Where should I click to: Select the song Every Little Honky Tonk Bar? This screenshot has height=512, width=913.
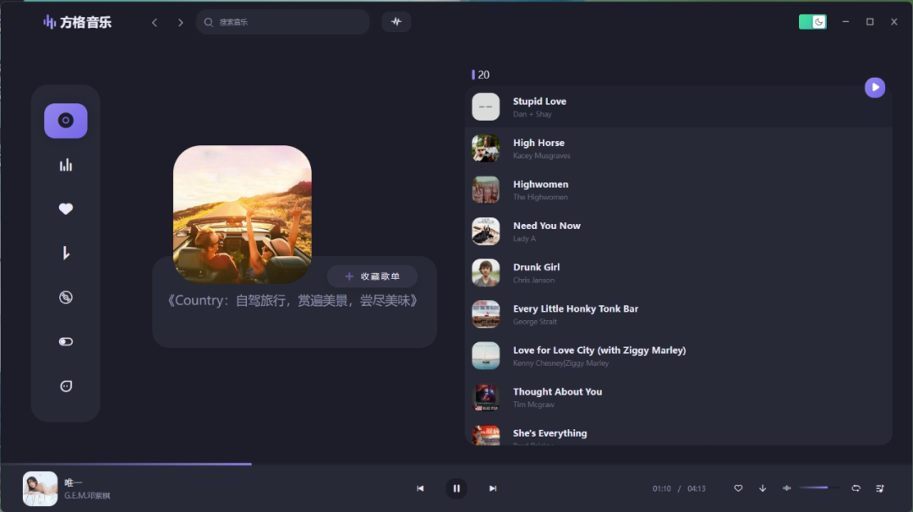pyautogui.click(x=678, y=314)
